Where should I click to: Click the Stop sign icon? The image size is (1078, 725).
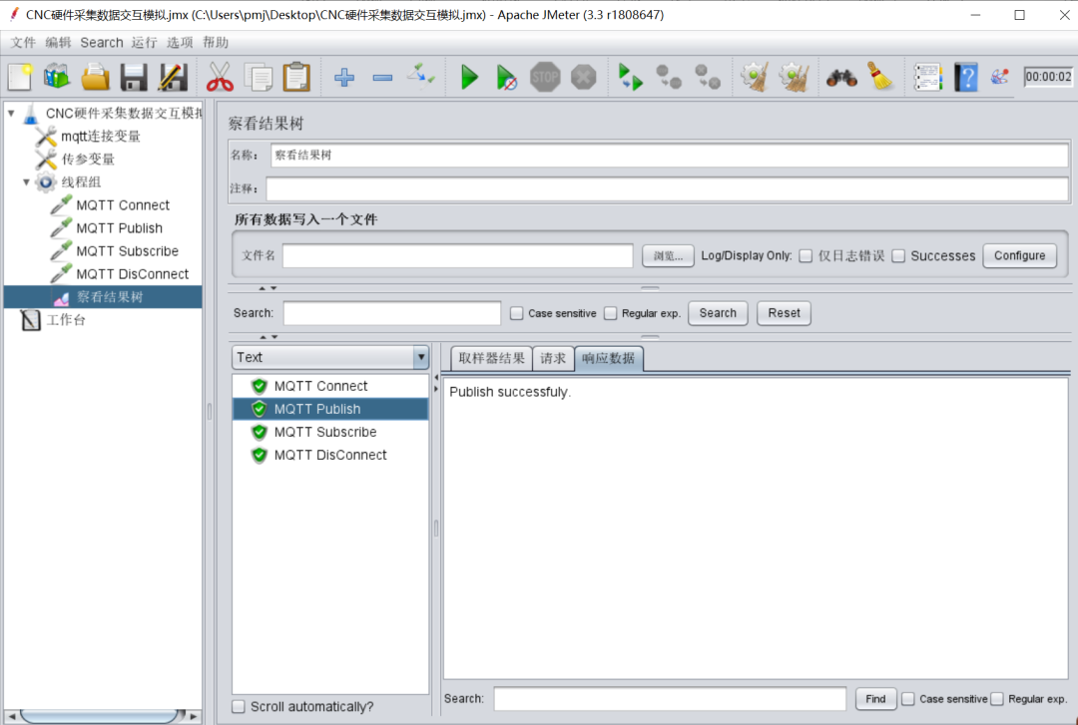tap(545, 77)
